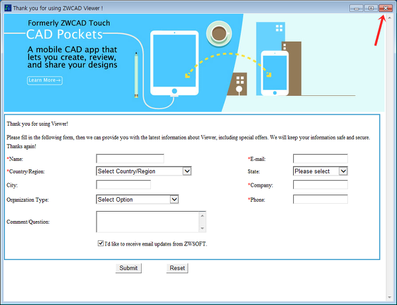Image resolution: width=397 pixels, height=305 pixels.
Task: Focus the Name input field
Action: pos(130,159)
